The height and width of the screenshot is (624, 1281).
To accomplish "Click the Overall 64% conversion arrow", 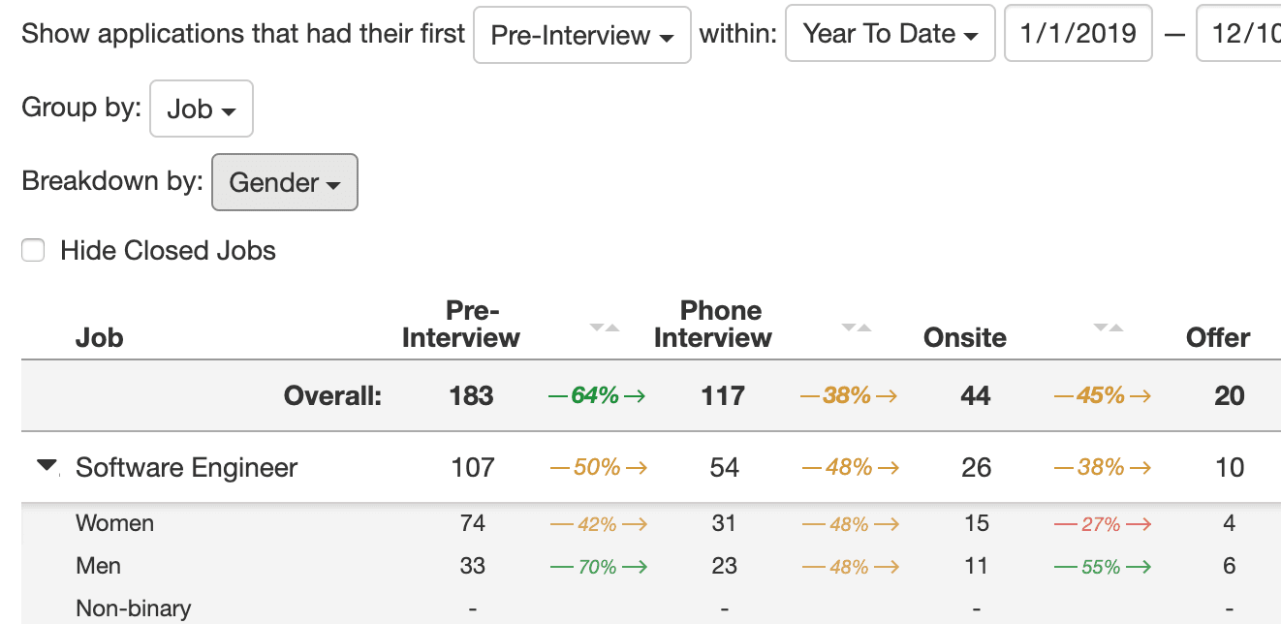I will click(x=597, y=395).
